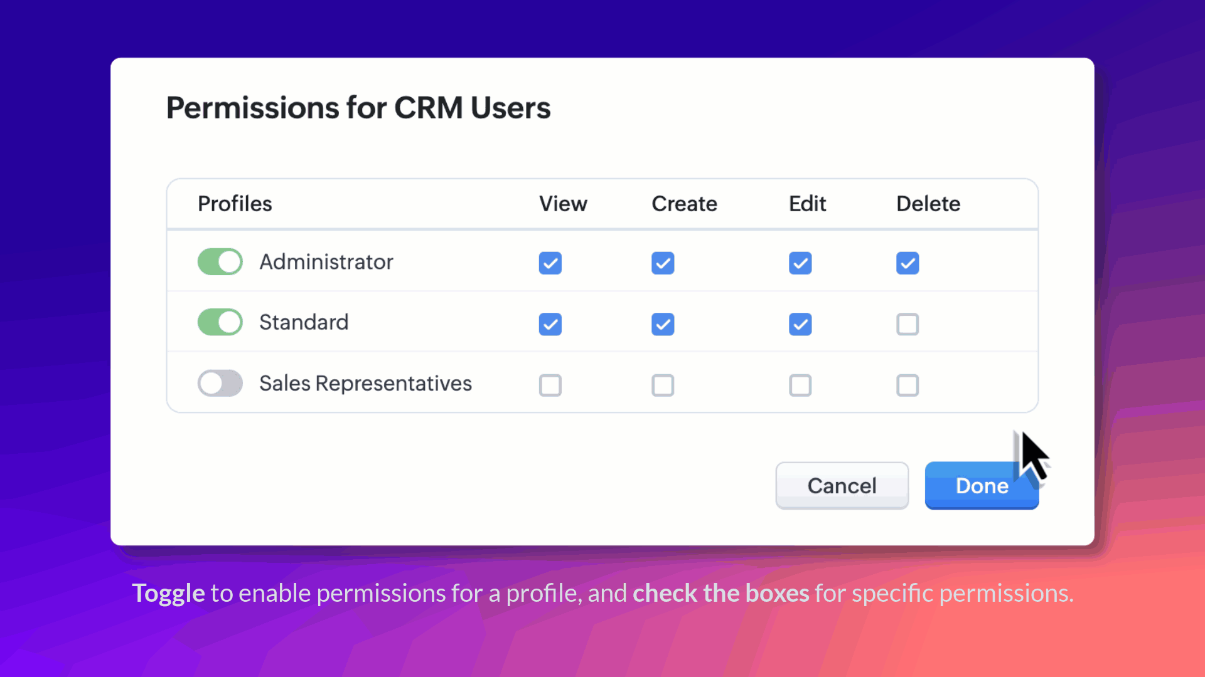The height and width of the screenshot is (677, 1205).
Task: Uncheck Create permission for Administrator
Action: click(662, 263)
